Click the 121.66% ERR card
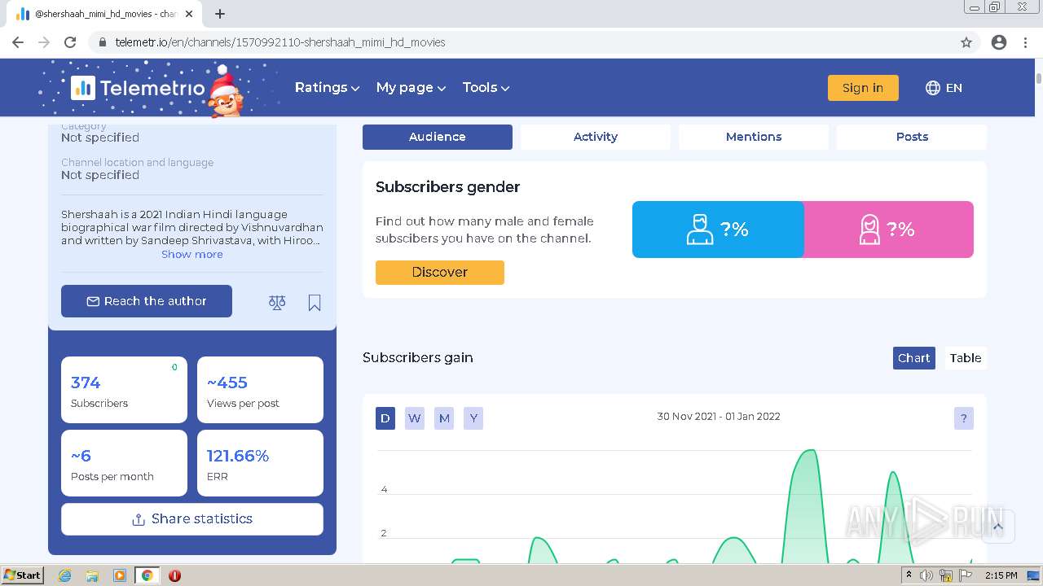1043x586 pixels. click(260, 463)
